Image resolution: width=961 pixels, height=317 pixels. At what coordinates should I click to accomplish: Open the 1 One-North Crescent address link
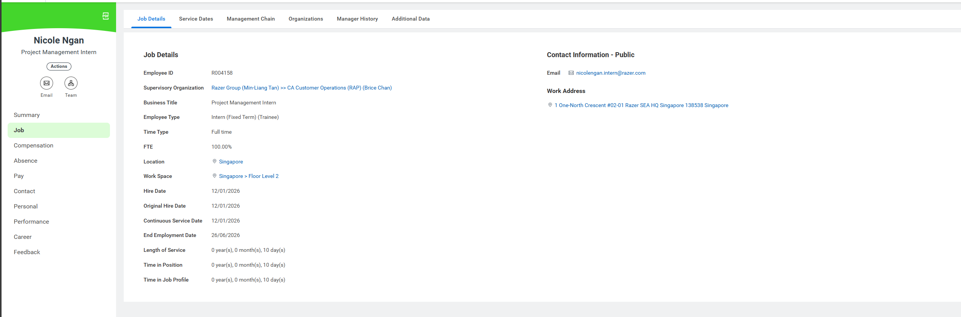pos(641,105)
